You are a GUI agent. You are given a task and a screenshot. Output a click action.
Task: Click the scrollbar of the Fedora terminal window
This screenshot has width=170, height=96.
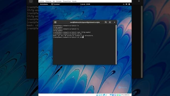[x=116, y=45]
